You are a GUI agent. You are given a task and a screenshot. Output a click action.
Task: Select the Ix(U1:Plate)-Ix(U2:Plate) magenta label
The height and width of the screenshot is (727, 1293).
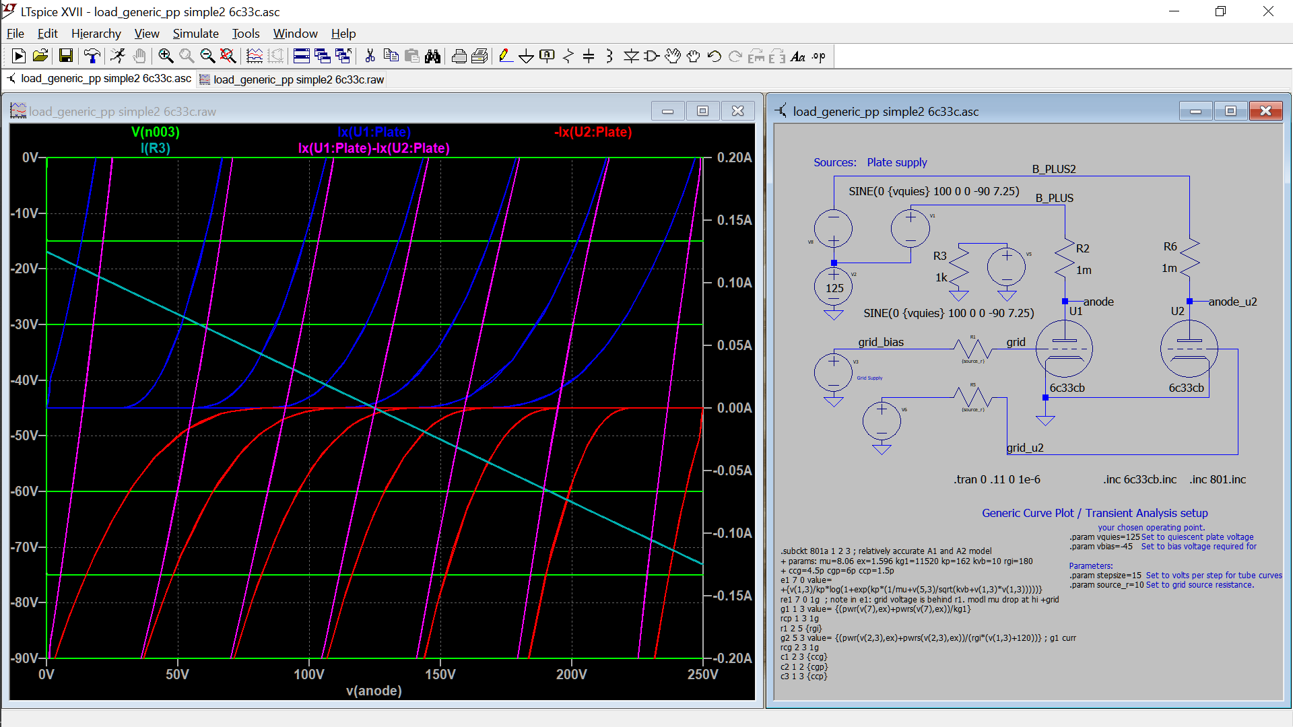point(374,148)
